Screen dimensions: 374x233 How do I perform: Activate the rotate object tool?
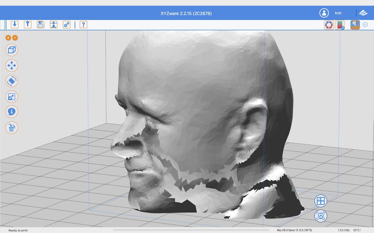[x=12, y=81]
